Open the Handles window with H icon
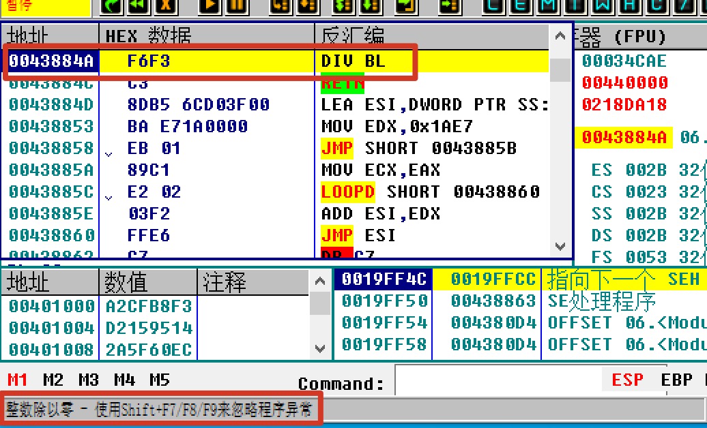Image resolution: width=707 pixels, height=428 pixels. tap(632, 6)
